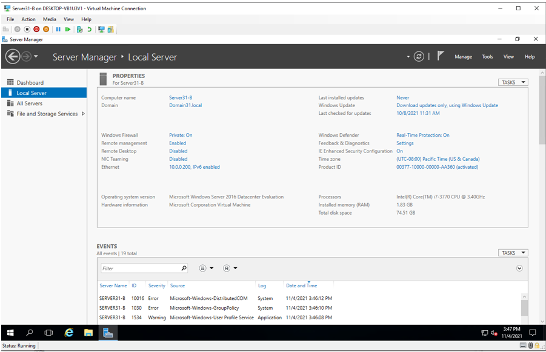Open Task View on taskbar
The image size is (546, 352).
pos(48,333)
